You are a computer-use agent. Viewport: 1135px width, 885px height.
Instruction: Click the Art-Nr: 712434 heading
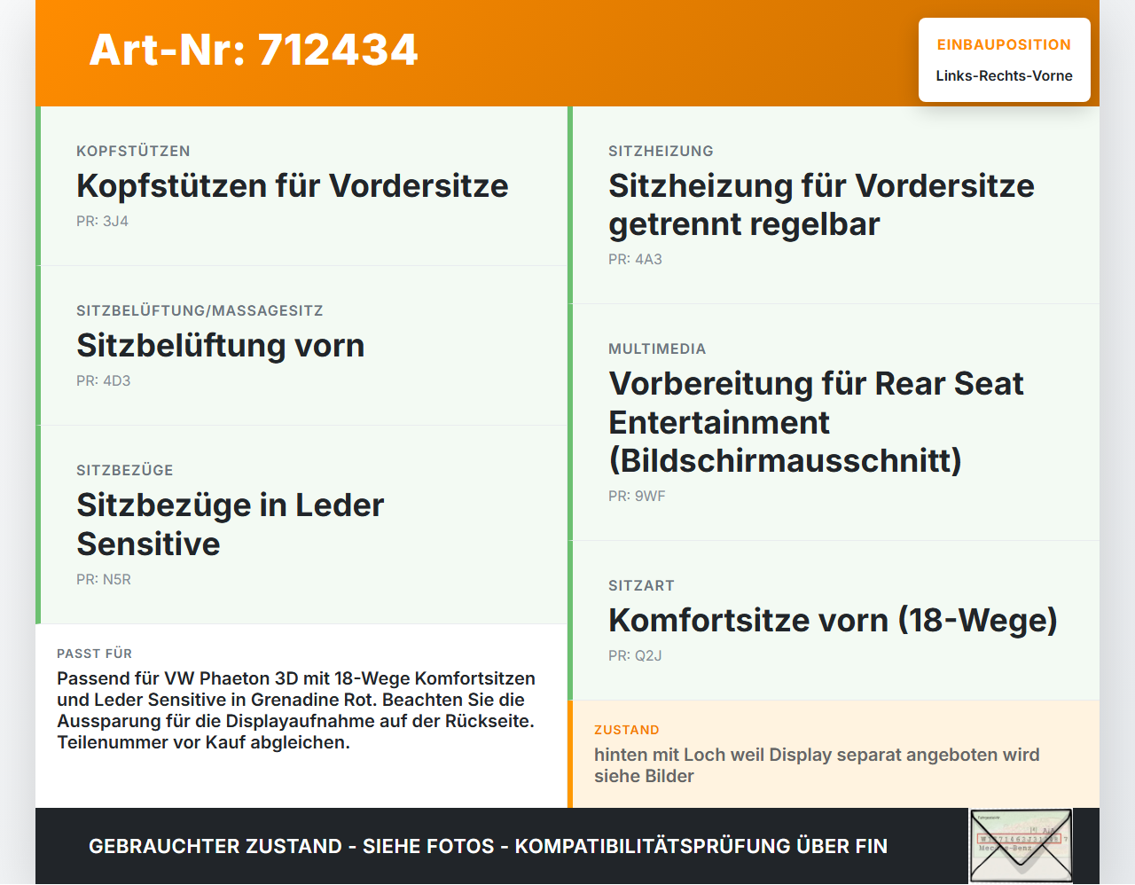click(254, 50)
